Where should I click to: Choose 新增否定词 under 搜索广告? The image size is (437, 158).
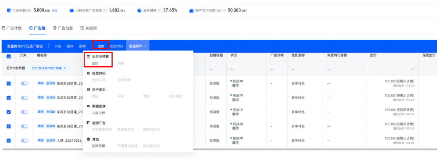(x=126, y=129)
